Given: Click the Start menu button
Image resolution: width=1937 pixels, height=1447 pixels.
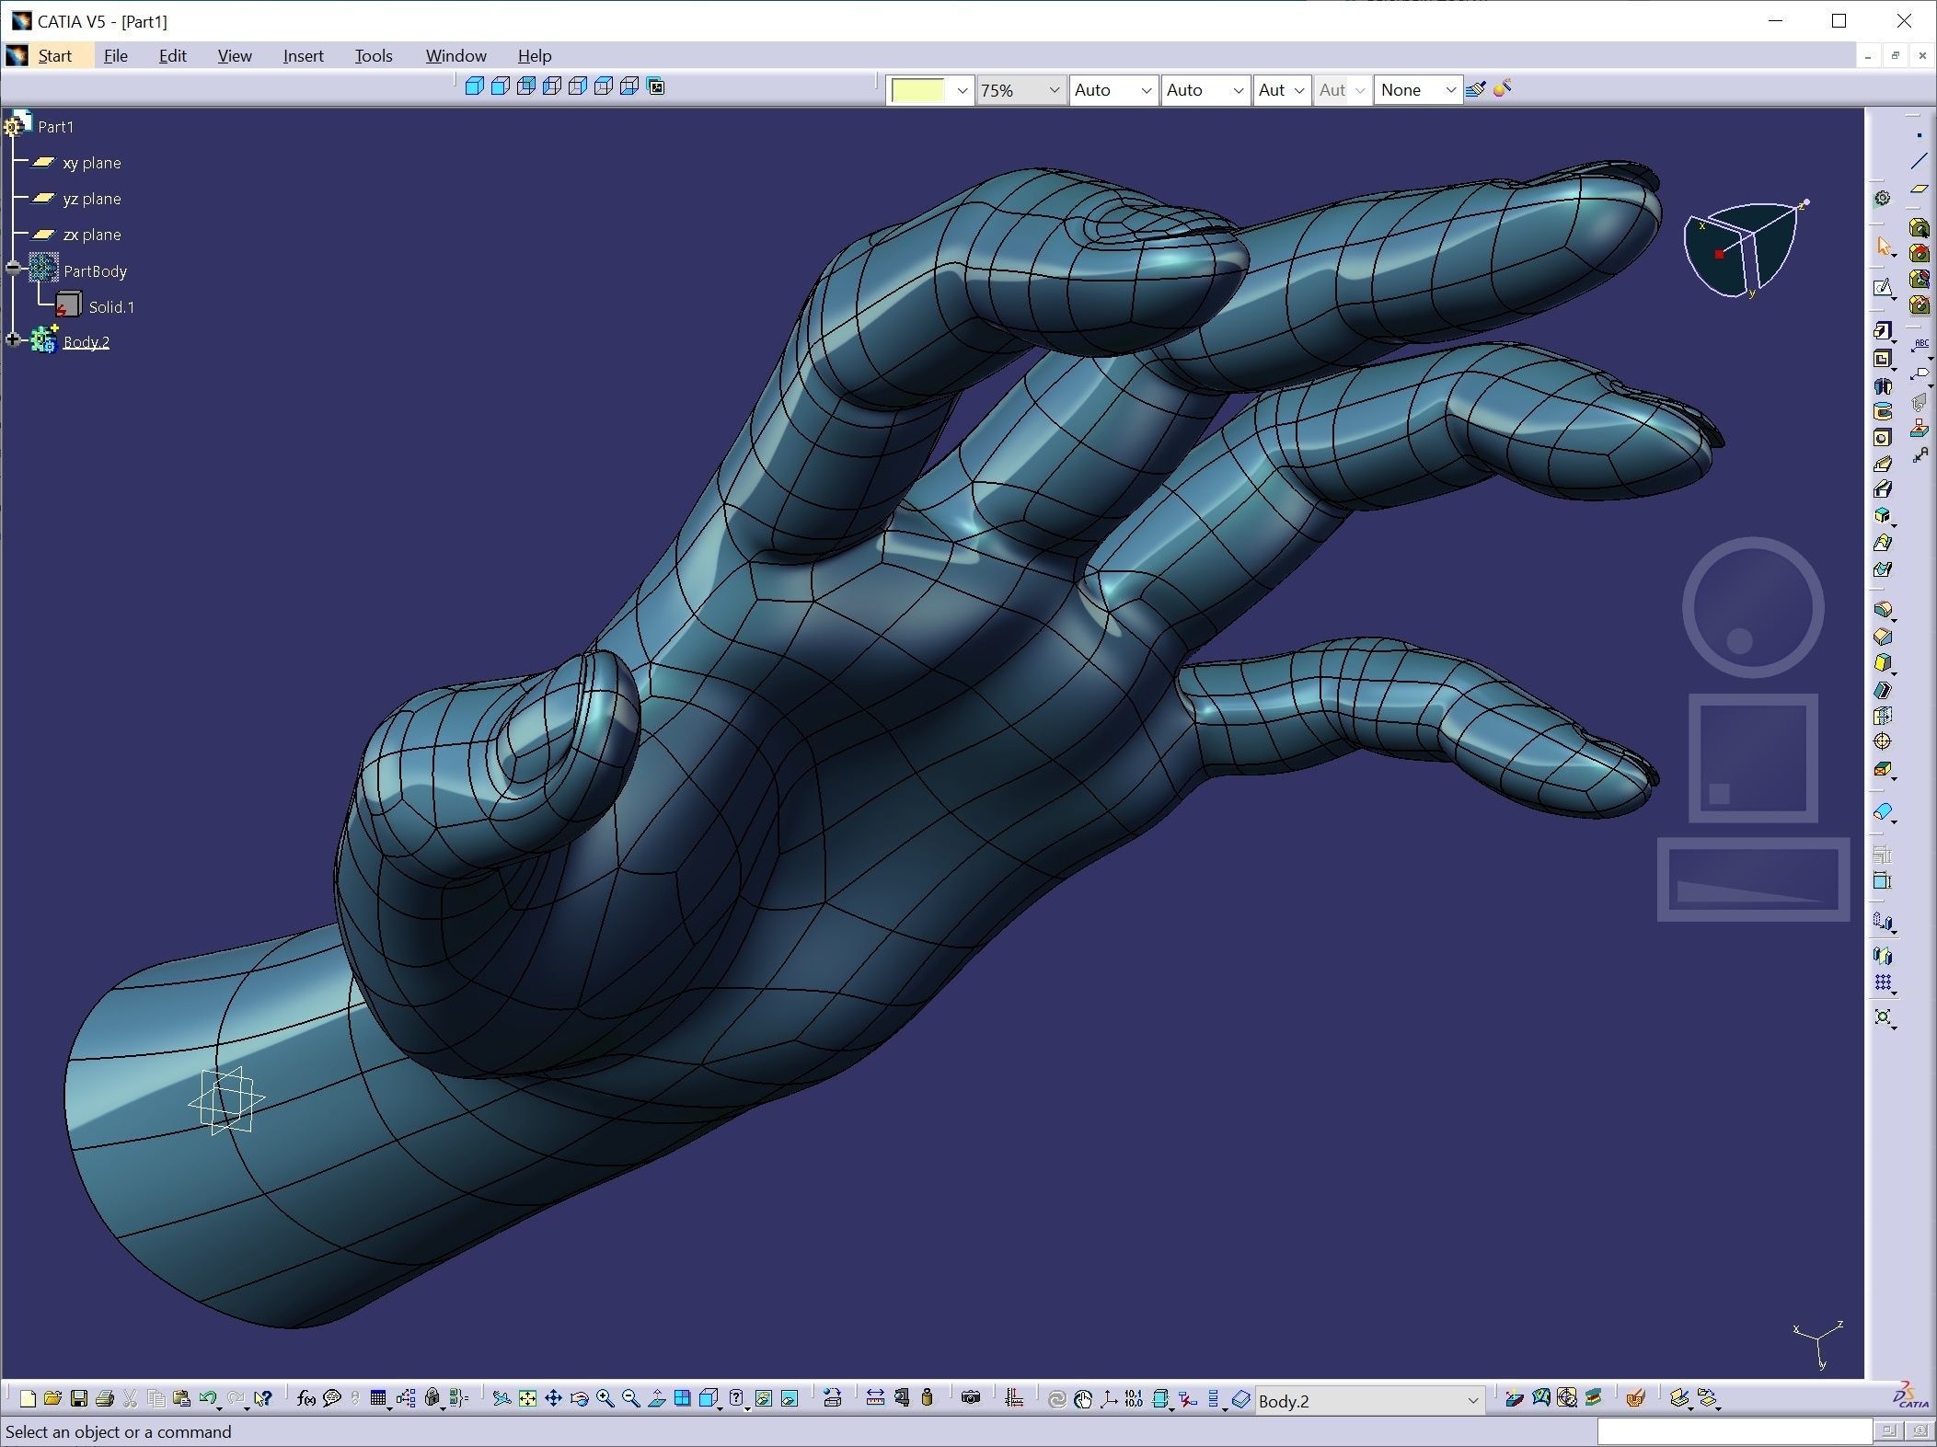Looking at the screenshot, I should (53, 56).
